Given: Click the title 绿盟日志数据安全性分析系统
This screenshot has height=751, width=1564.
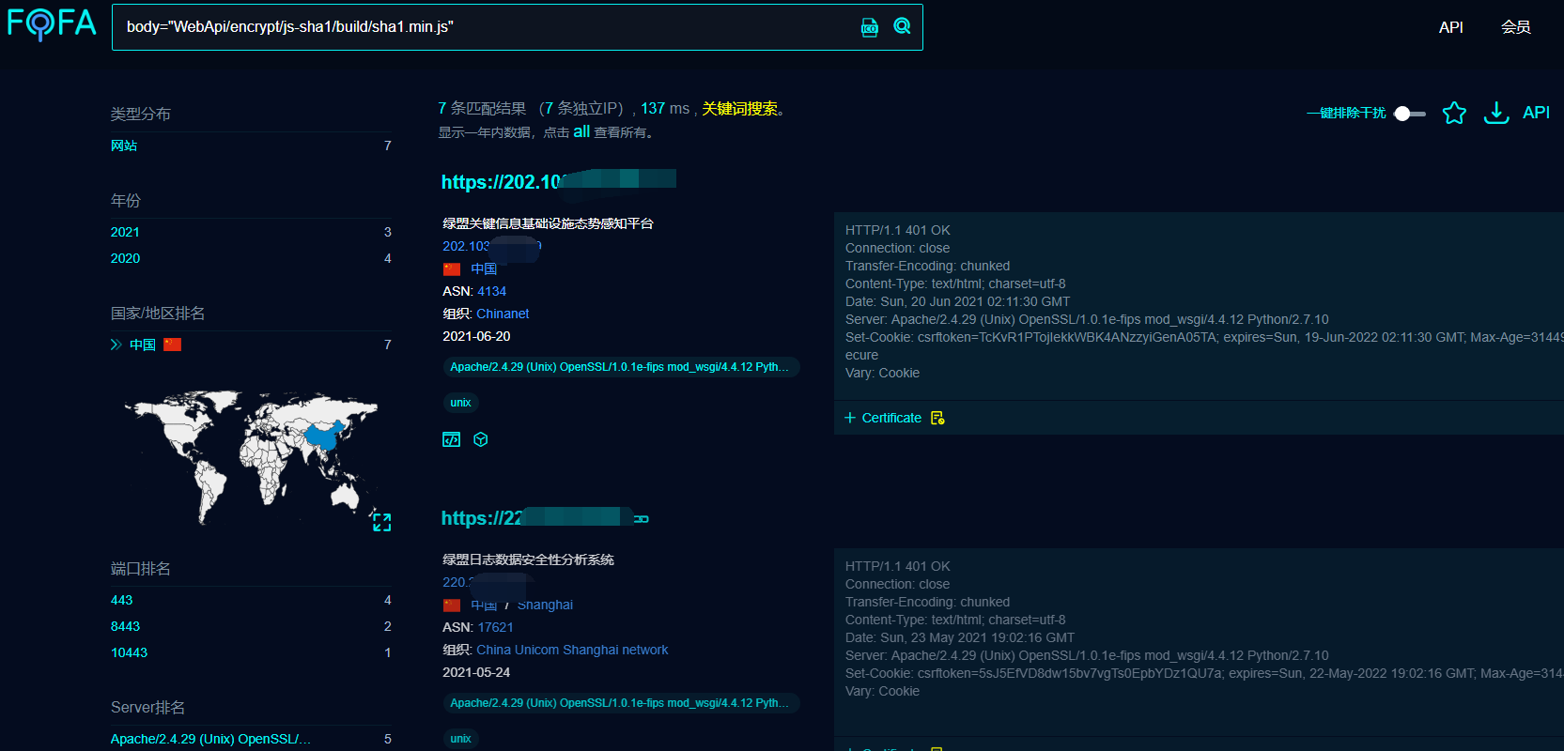Looking at the screenshot, I should pyautogui.click(x=528, y=559).
